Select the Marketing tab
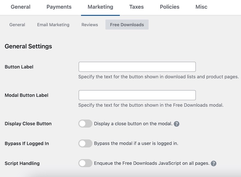 [100, 7]
